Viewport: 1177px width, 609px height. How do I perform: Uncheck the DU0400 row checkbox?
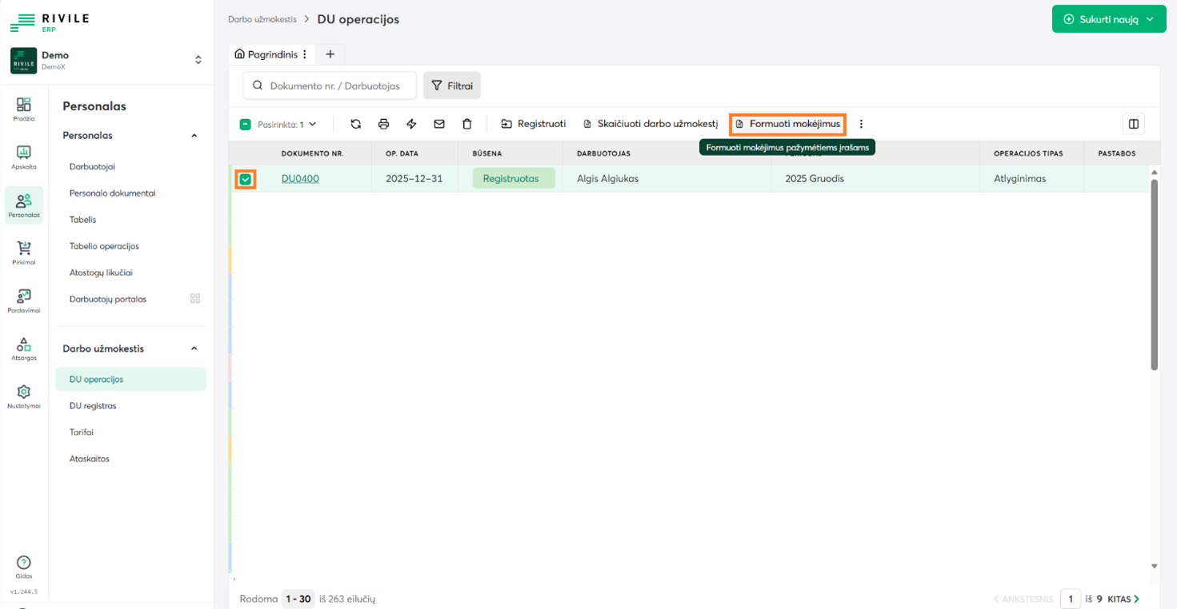coord(246,179)
